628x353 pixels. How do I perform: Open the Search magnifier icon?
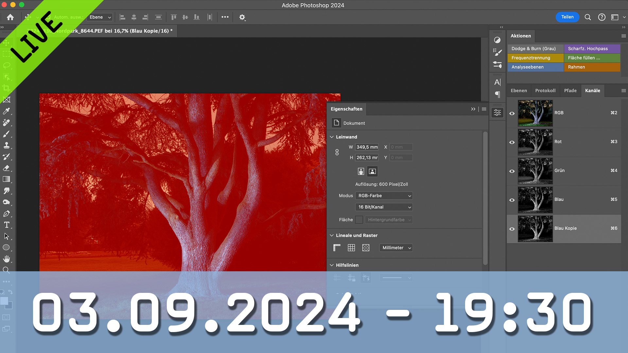(588, 17)
